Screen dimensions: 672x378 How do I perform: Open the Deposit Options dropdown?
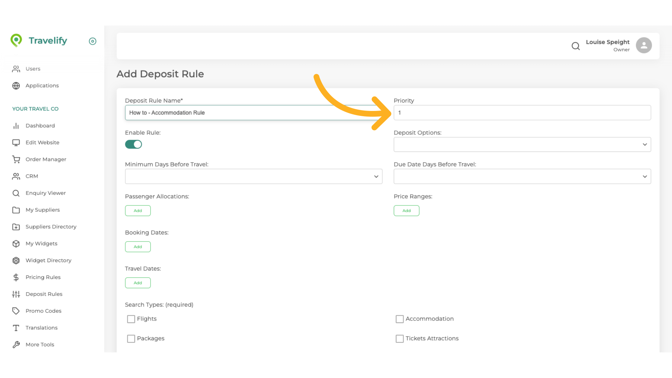pos(522,145)
